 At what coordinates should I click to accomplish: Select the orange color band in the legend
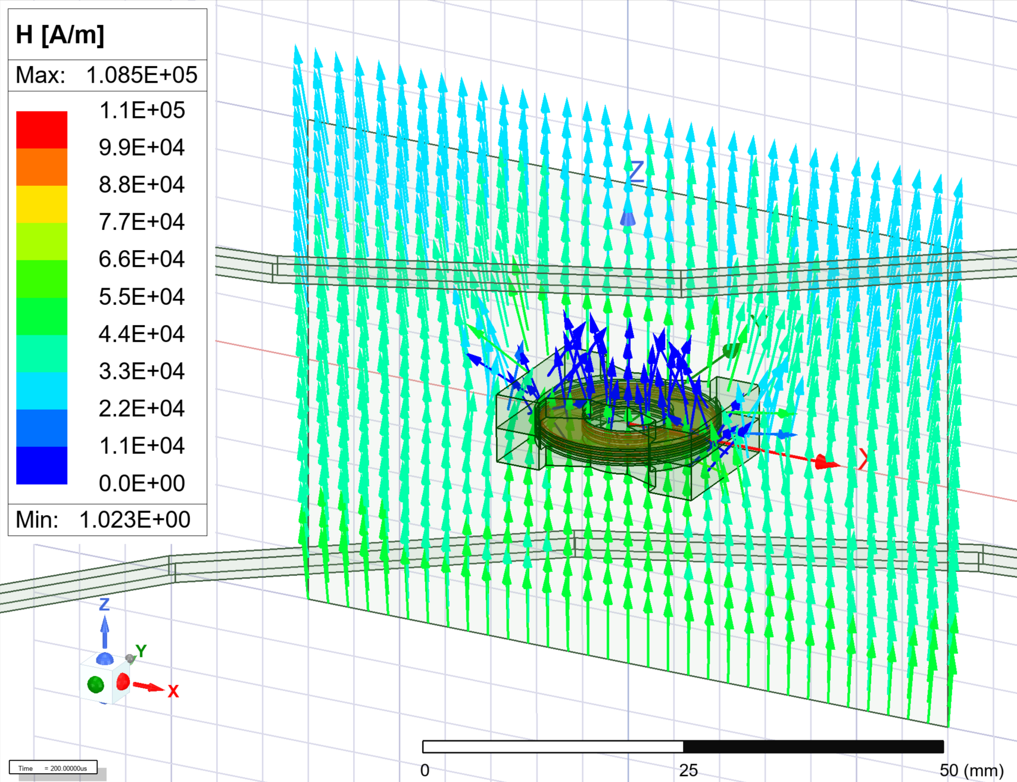tap(42, 167)
